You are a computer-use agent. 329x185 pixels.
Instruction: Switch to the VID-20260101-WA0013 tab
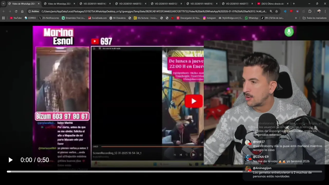pyautogui.click(x=166, y=4)
